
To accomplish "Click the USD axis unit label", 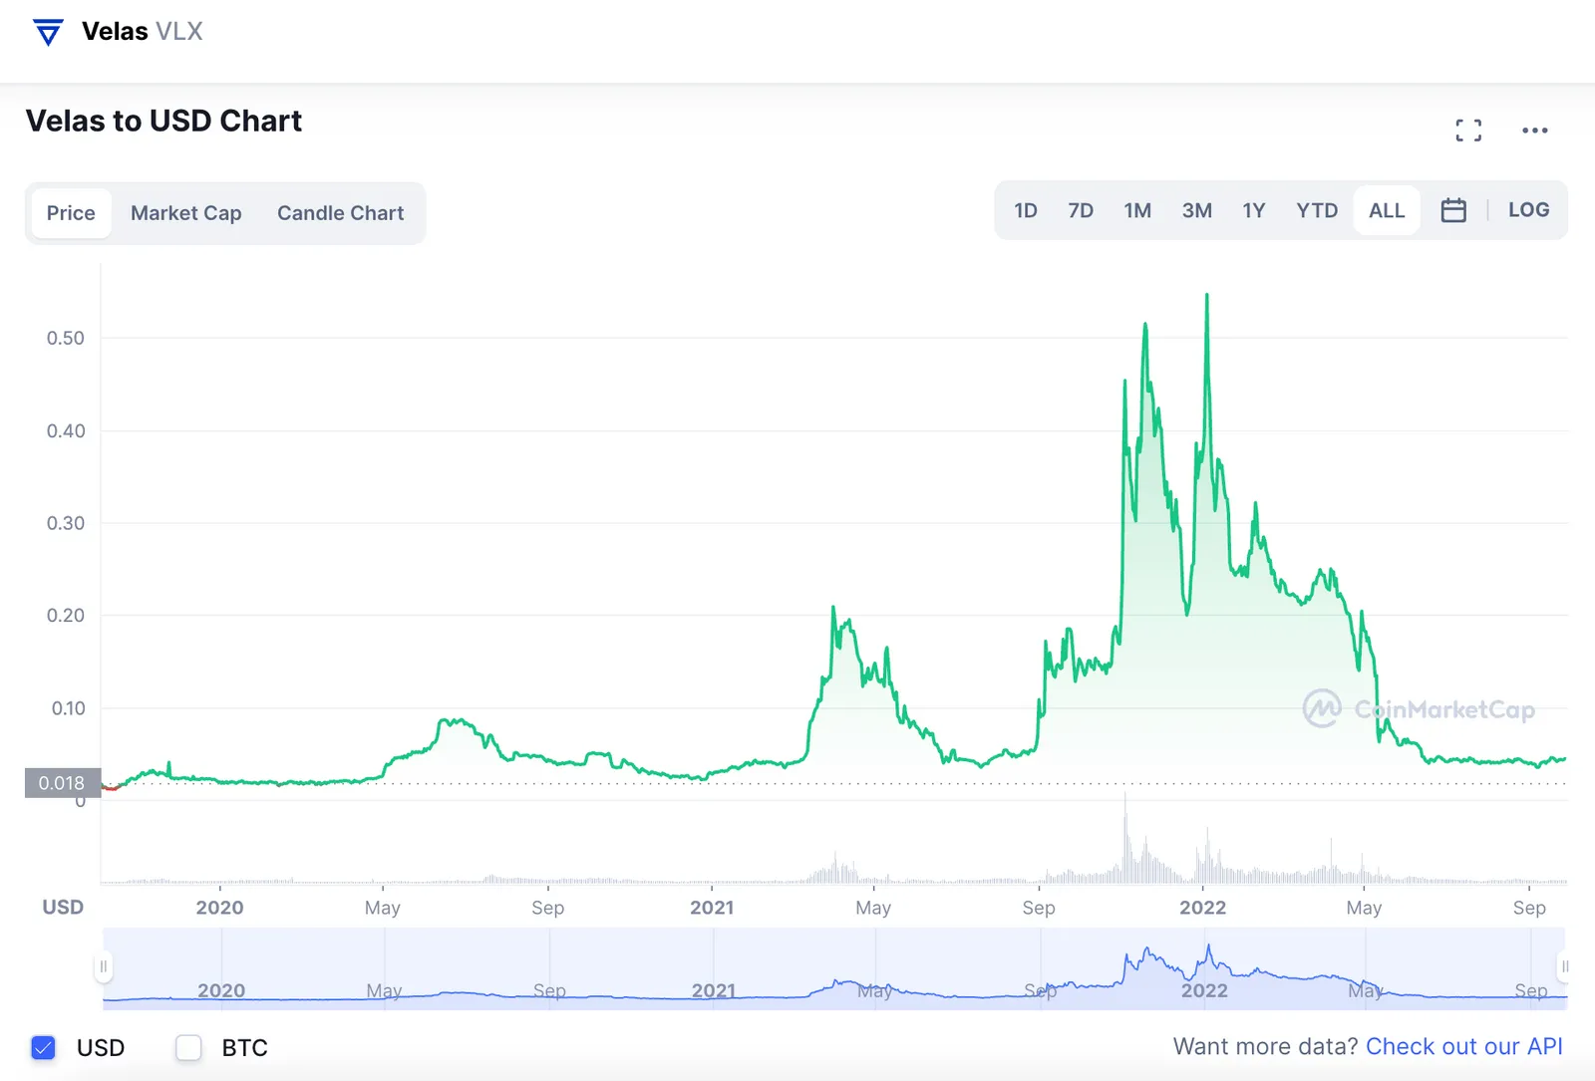I will pos(63,908).
